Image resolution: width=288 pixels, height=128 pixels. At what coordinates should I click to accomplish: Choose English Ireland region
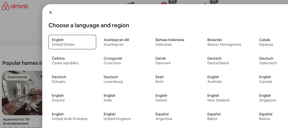pyautogui.click(x=161, y=98)
